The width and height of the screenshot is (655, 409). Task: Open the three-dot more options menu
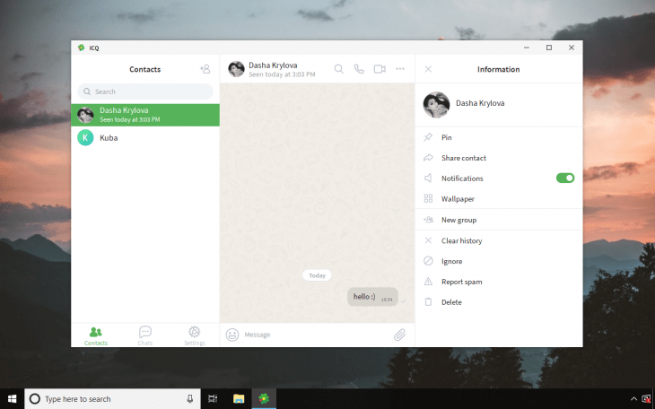coord(400,68)
